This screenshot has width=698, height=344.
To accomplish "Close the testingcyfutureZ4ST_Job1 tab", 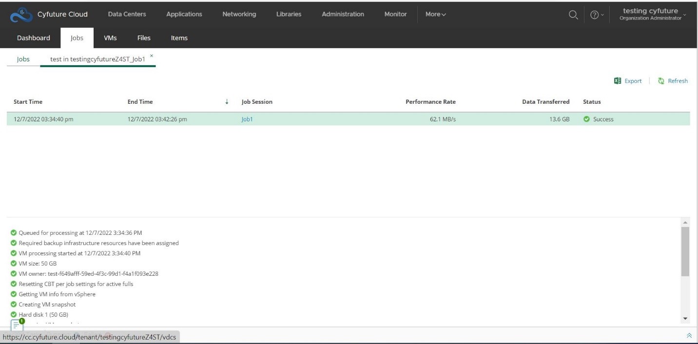I will [x=152, y=56].
